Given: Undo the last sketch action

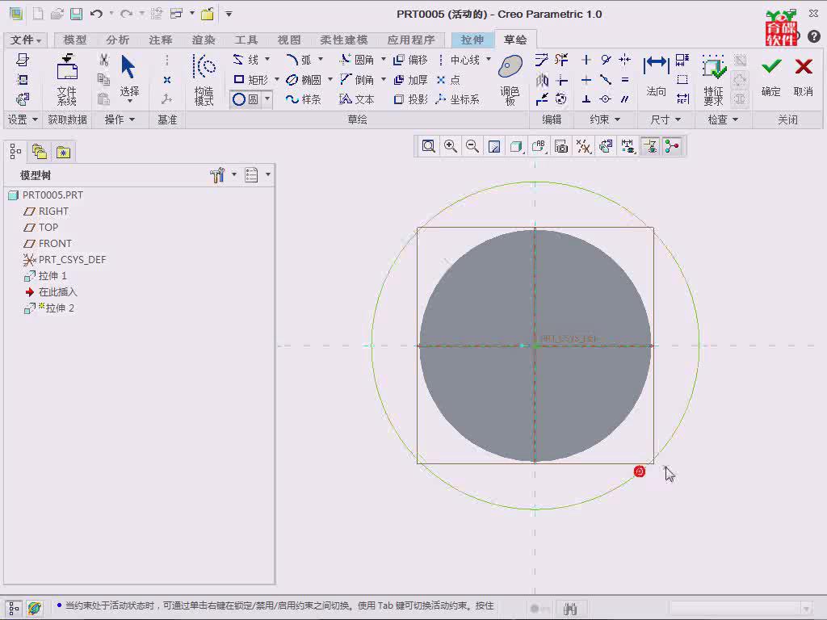Looking at the screenshot, I should tap(96, 14).
